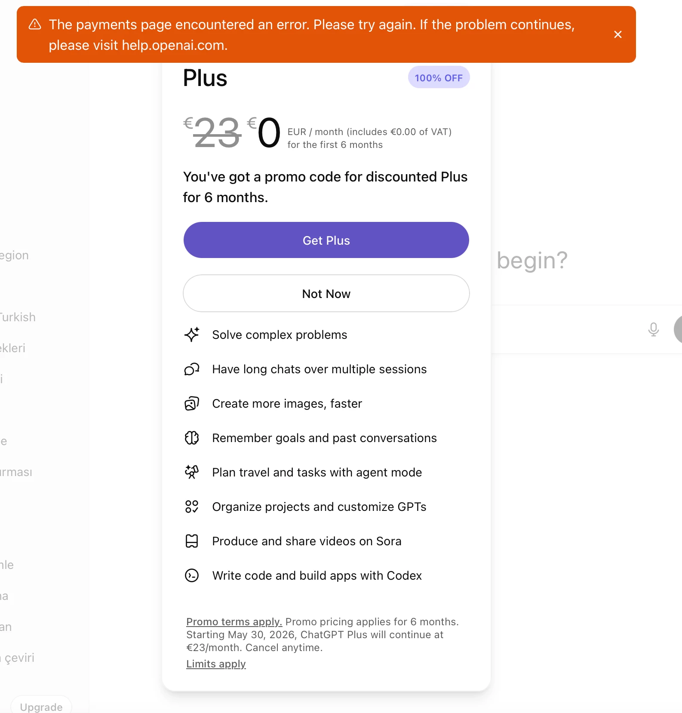
Task: Click the images icon beside Create more images
Action: coord(192,403)
